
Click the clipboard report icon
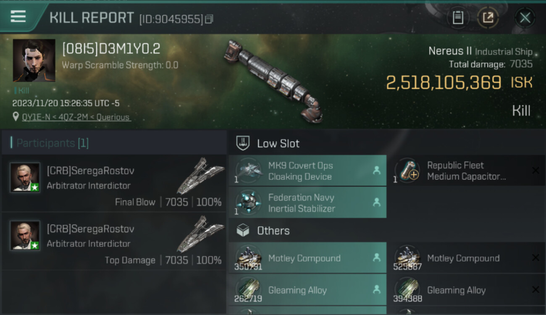coord(457,18)
